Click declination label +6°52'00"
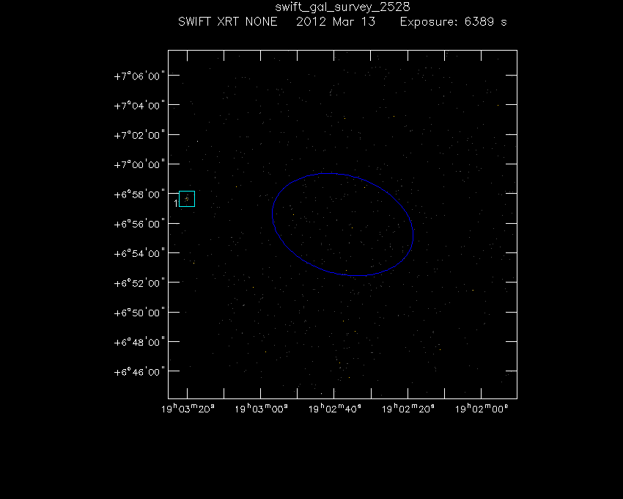The height and width of the screenshot is (499, 623). (139, 283)
